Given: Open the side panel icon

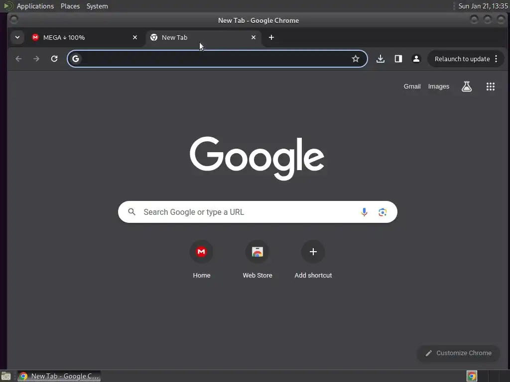Looking at the screenshot, I should click(x=398, y=59).
